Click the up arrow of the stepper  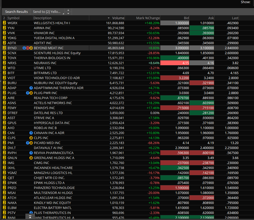tap(68, 10)
